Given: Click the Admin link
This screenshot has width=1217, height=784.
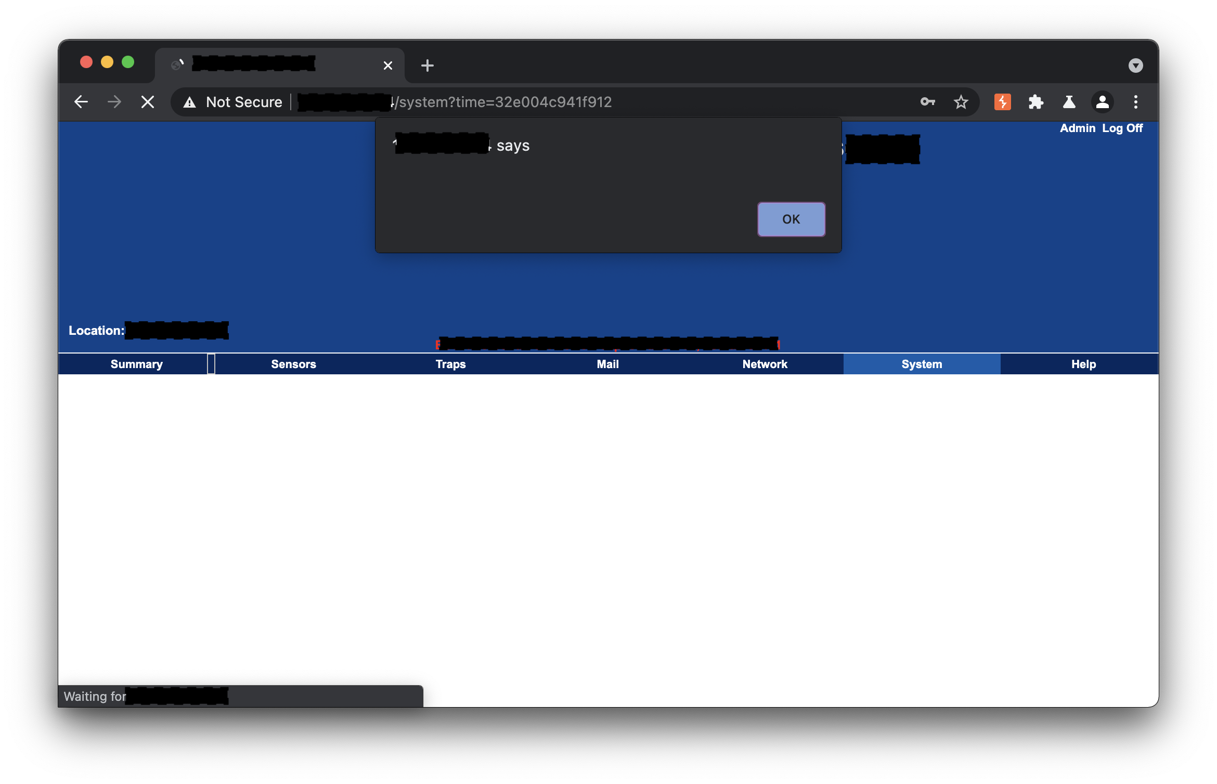Looking at the screenshot, I should pos(1077,128).
